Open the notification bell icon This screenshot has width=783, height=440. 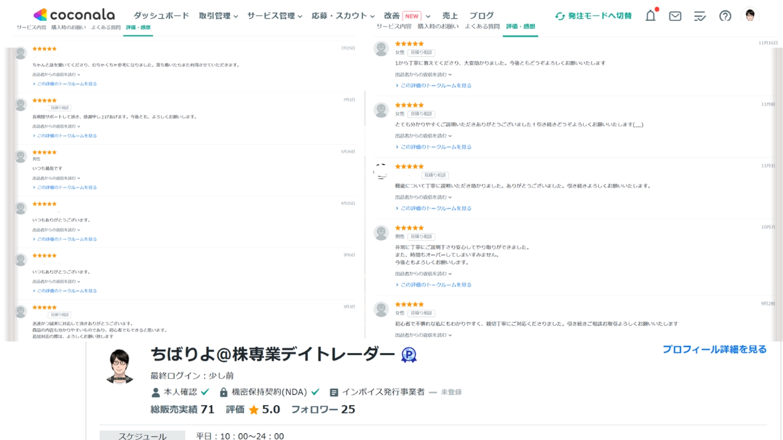pyautogui.click(x=651, y=16)
